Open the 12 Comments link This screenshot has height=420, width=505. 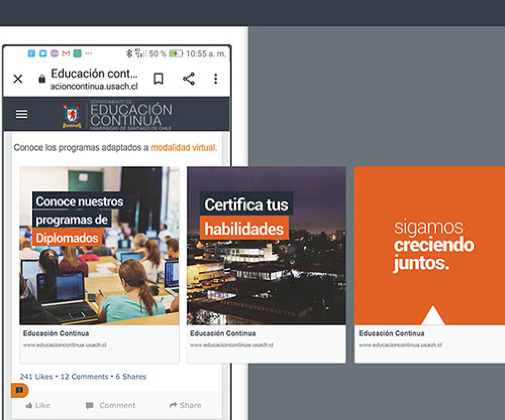click(x=84, y=376)
